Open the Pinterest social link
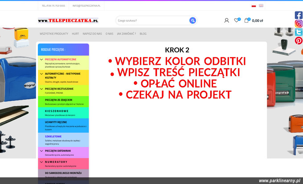The image size is (303, 184). click(x=299, y=40)
